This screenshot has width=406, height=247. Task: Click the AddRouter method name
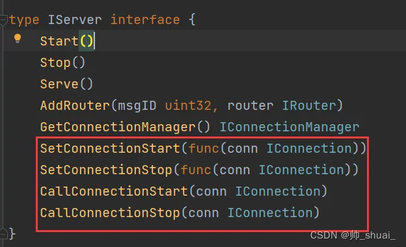75,105
